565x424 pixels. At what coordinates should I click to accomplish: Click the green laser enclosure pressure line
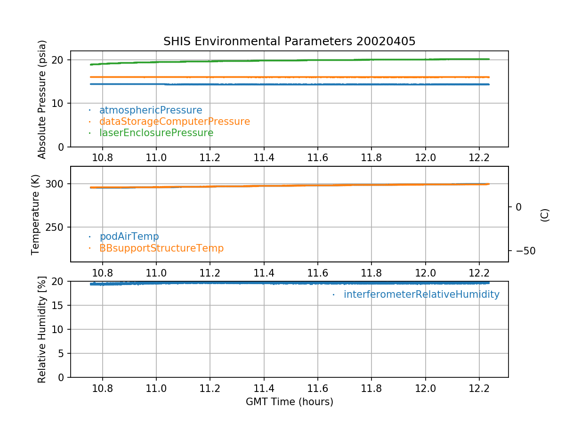[282, 60]
